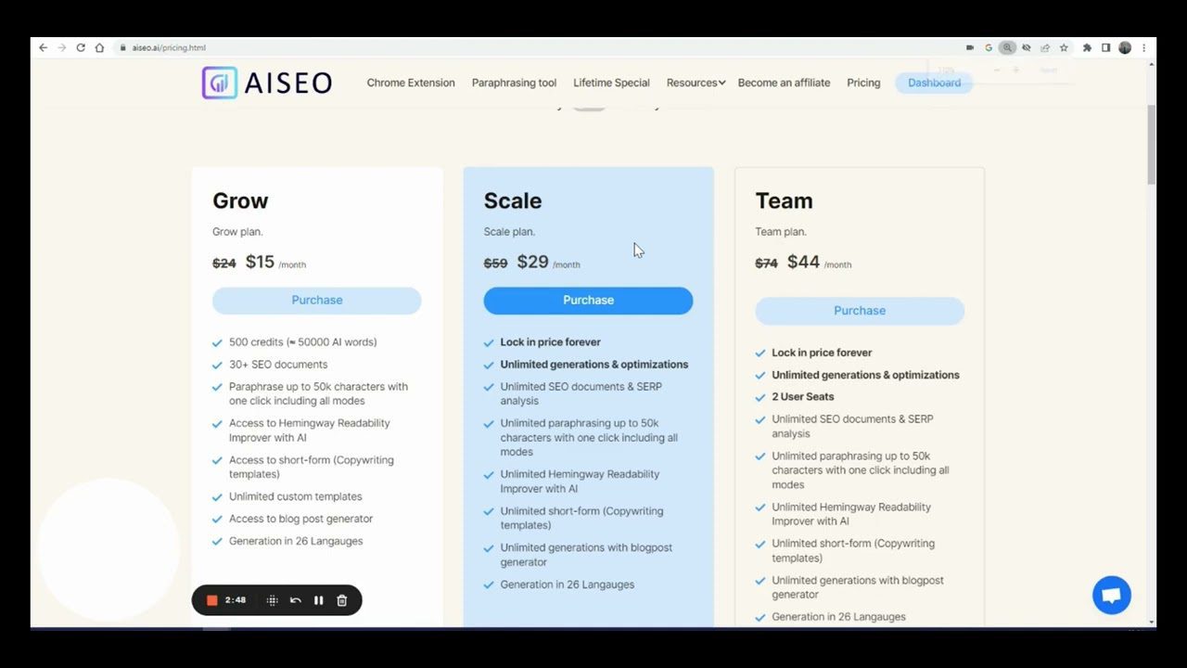This screenshot has width=1187, height=668.
Task: Open the Extensions puzzle menu
Action: pos(1087,48)
